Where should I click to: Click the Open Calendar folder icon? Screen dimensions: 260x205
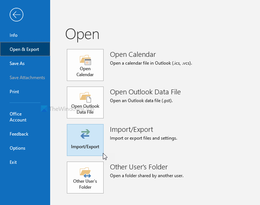85,60
